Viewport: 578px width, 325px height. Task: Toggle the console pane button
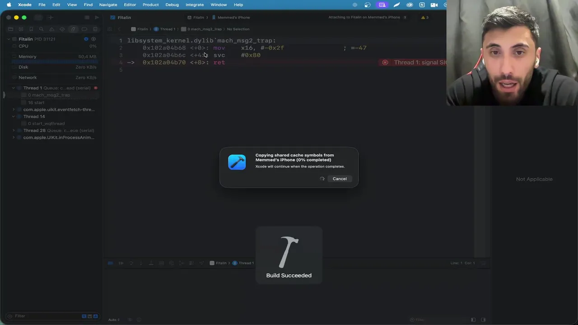click(483, 320)
